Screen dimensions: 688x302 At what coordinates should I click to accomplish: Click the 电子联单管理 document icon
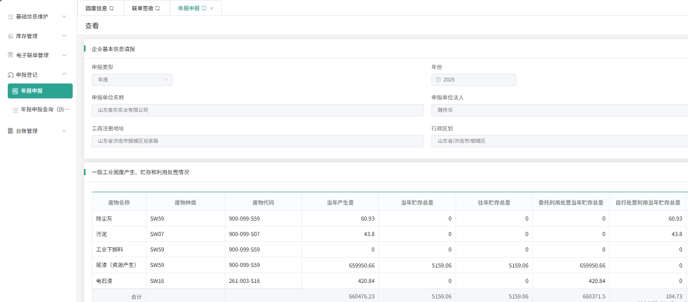10,55
